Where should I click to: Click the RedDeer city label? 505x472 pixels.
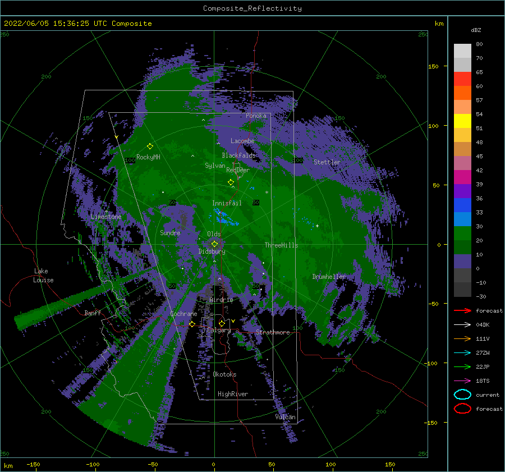coord(238,170)
